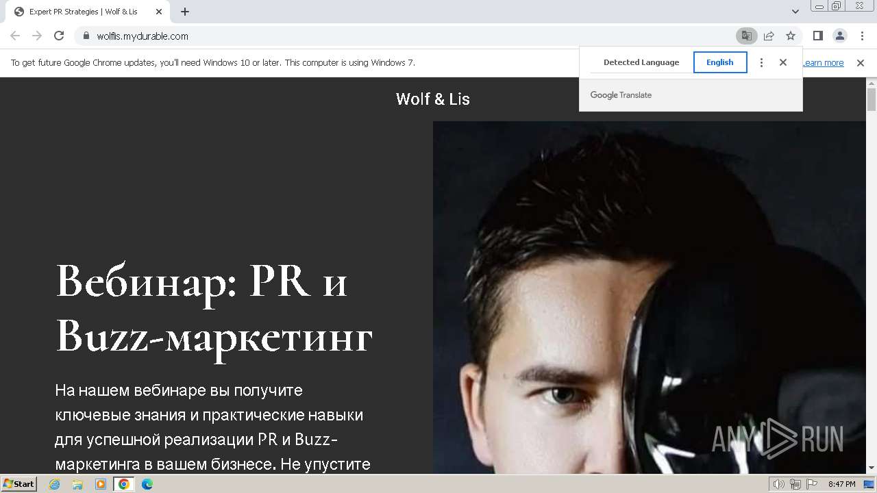Share this page icon
Image resolution: width=877 pixels, height=493 pixels.
point(769,36)
